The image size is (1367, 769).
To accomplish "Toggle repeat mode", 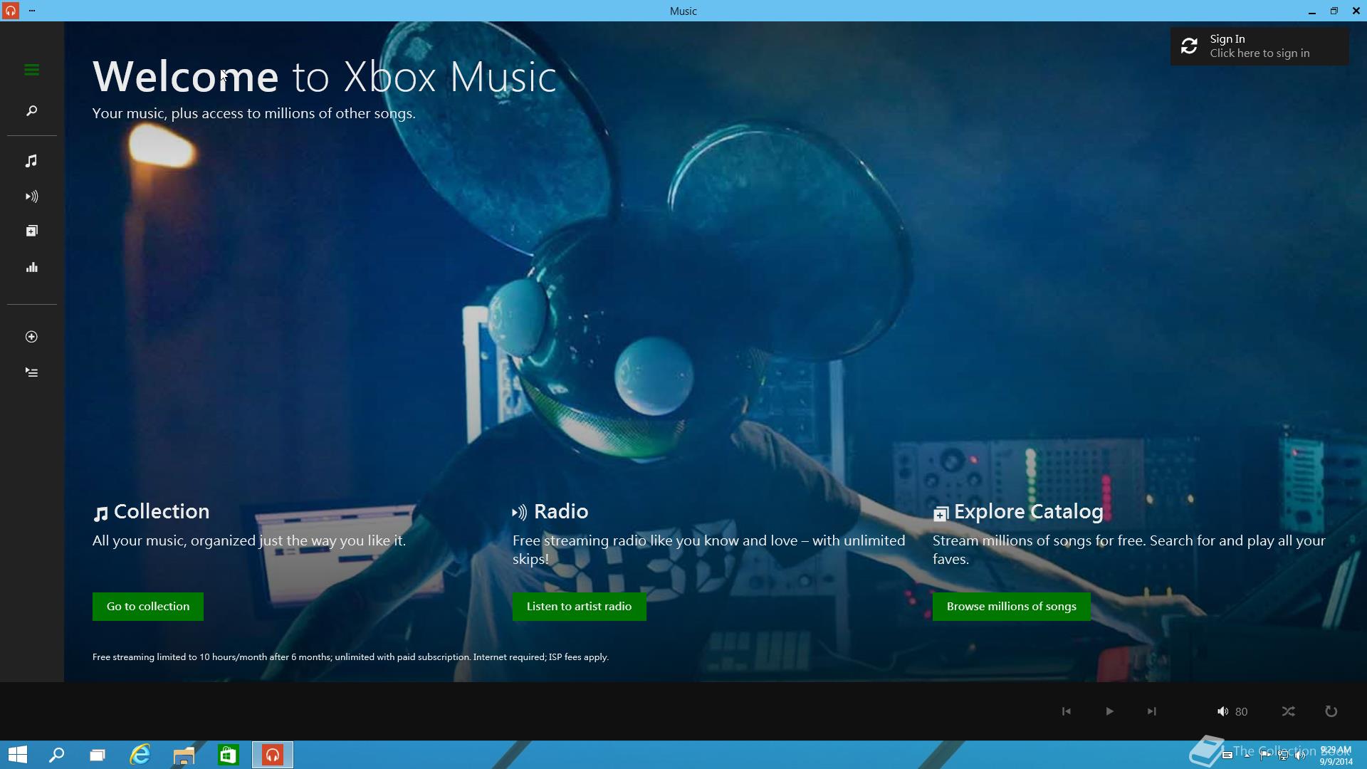I will point(1331,711).
